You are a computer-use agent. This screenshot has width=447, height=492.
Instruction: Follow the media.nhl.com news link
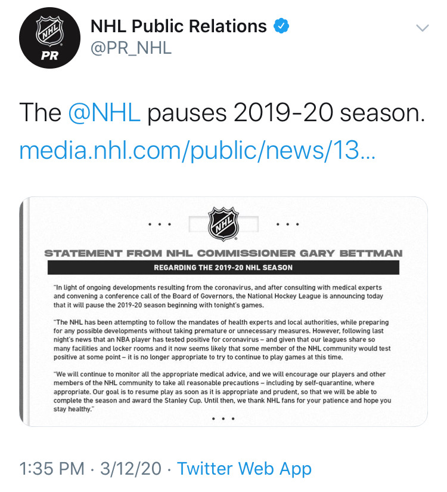point(197,150)
